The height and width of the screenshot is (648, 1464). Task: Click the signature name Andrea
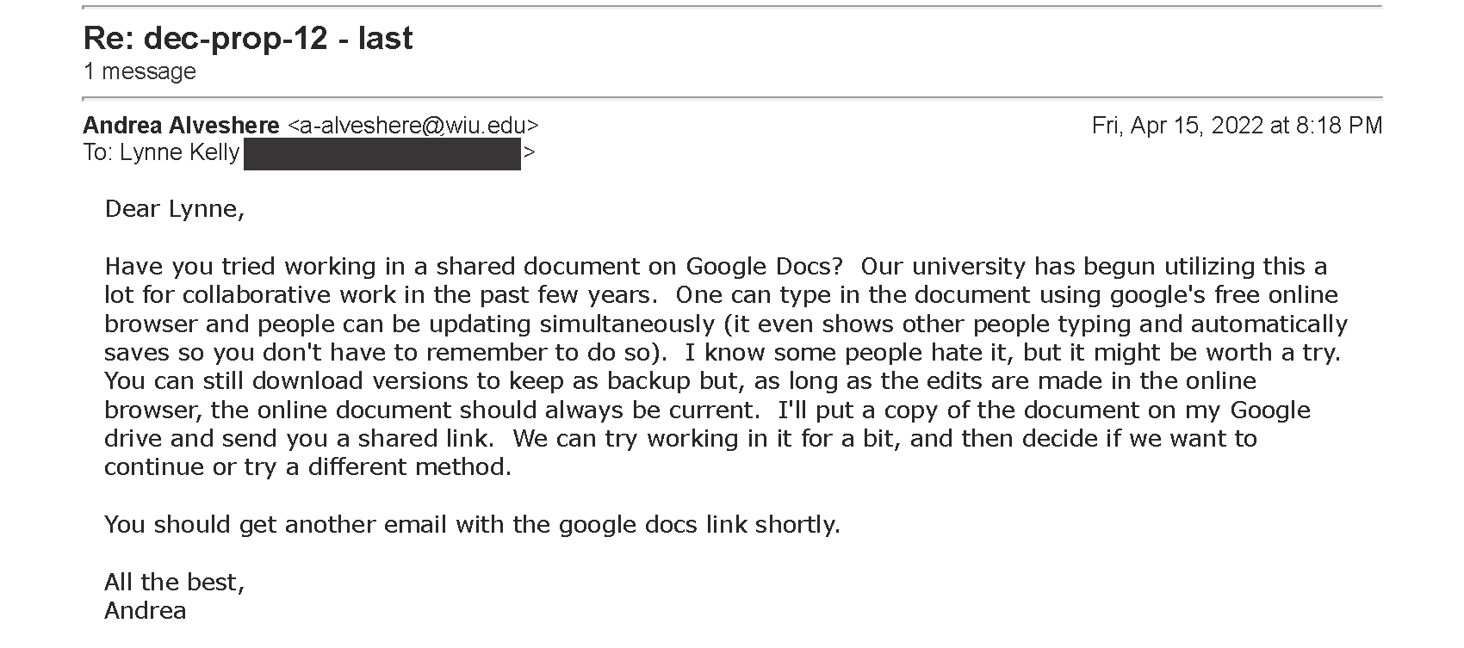[x=146, y=611]
